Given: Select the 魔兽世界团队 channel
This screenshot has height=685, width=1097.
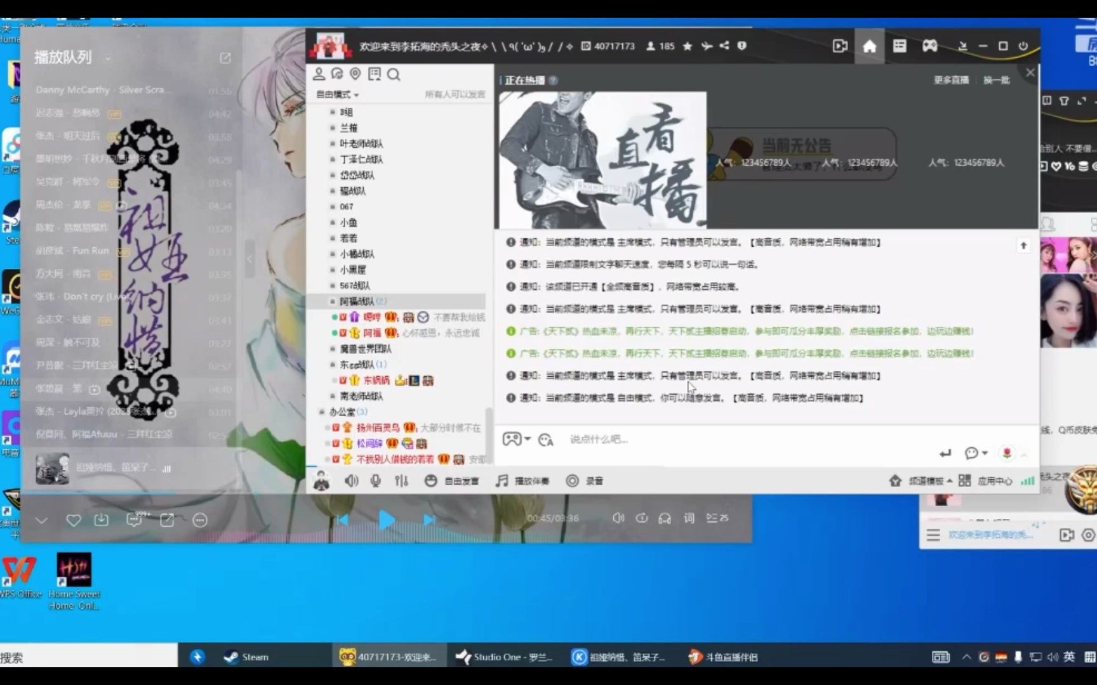Looking at the screenshot, I should click(x=366, y=349).
